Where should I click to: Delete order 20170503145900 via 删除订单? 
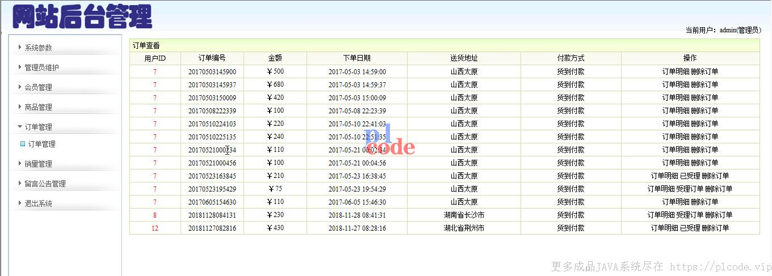pos(704,71)
